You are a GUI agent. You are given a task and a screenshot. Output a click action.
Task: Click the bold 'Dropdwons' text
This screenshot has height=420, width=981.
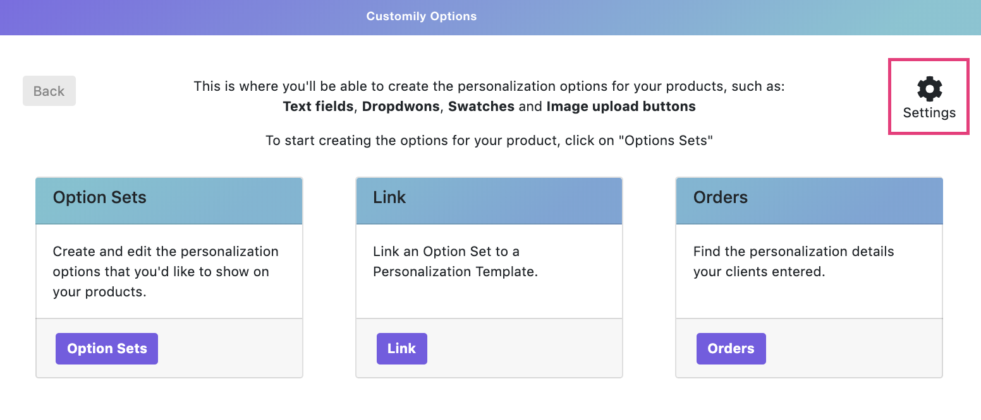(x=400, y=107)
